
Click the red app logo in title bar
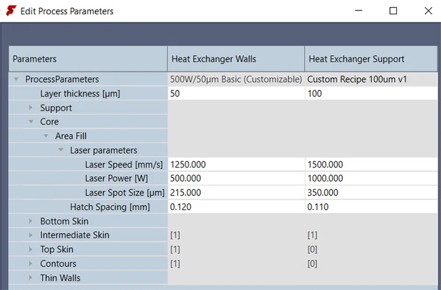(x=10, y=10)
